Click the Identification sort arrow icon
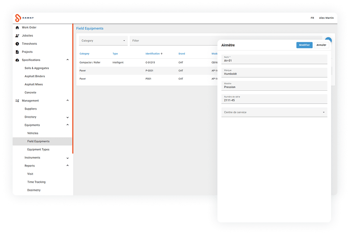The height and width of the screenshot is (235, 350). click(161, 54)
